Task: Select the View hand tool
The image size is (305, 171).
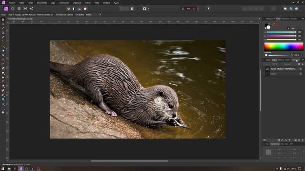Action: point(3,19)
